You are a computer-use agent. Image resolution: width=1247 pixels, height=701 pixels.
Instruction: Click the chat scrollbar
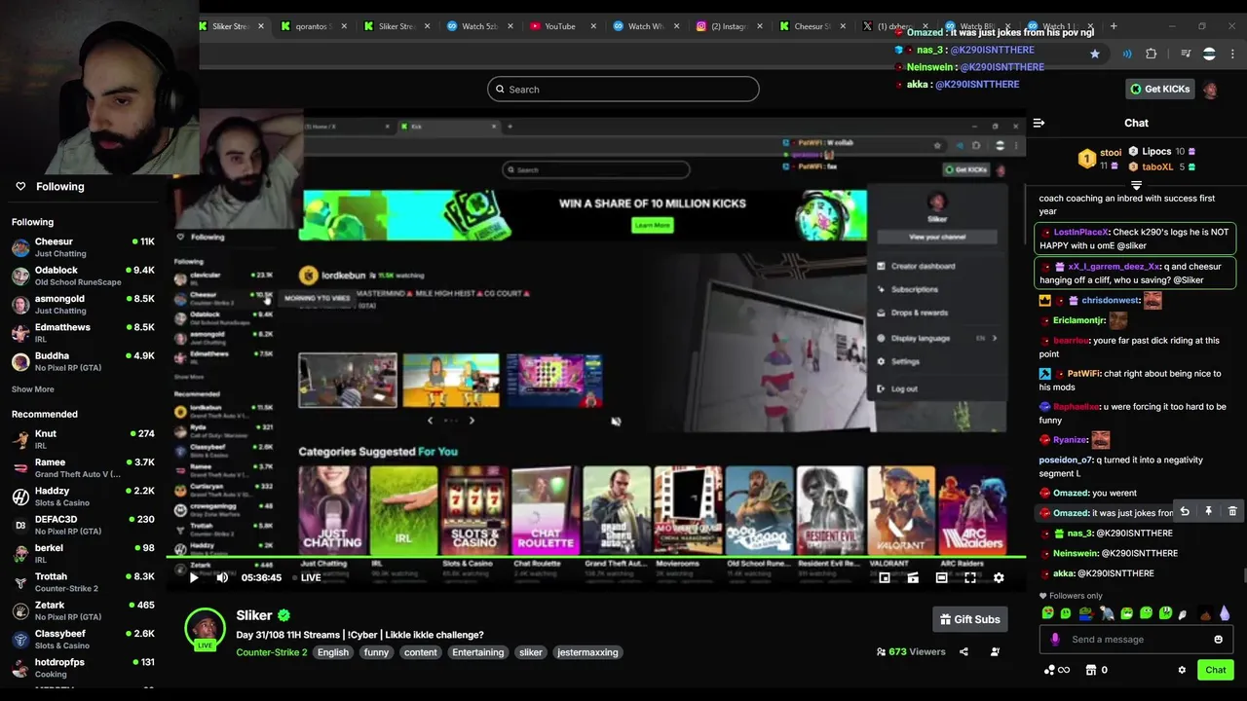[1243, 574]
